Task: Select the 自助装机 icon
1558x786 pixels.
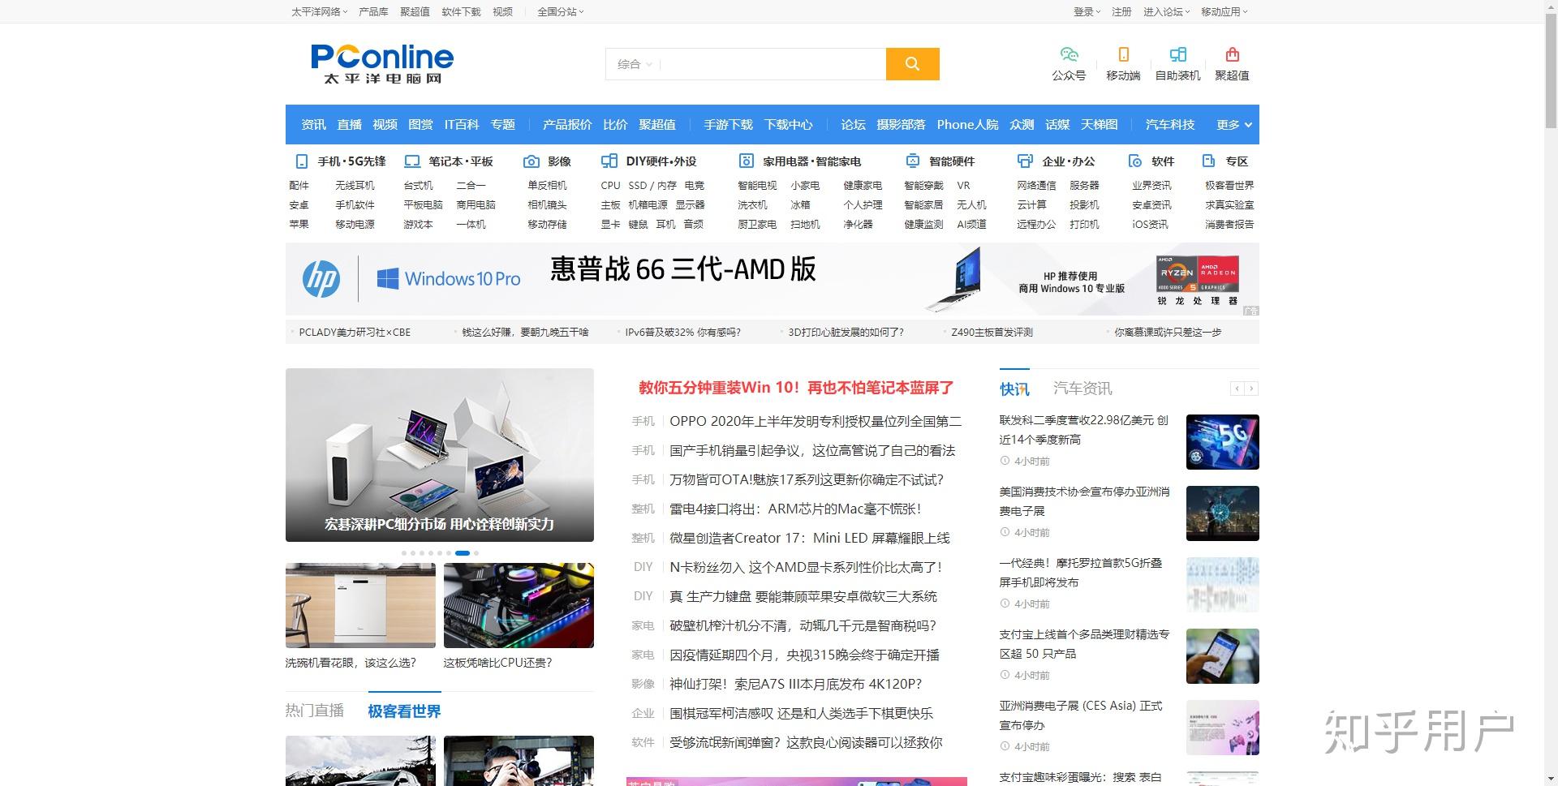Action: (x=1177, y=55)
